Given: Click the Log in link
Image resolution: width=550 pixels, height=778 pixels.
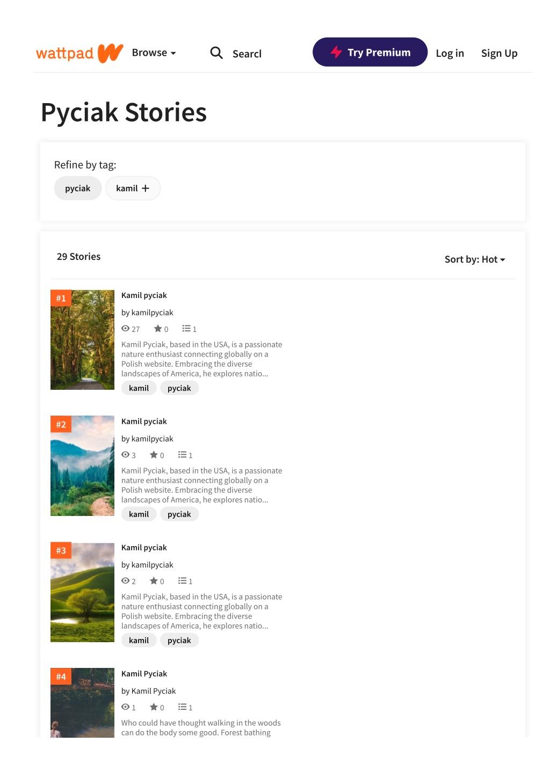Looking at the screenshot, I should click(450, 53).
